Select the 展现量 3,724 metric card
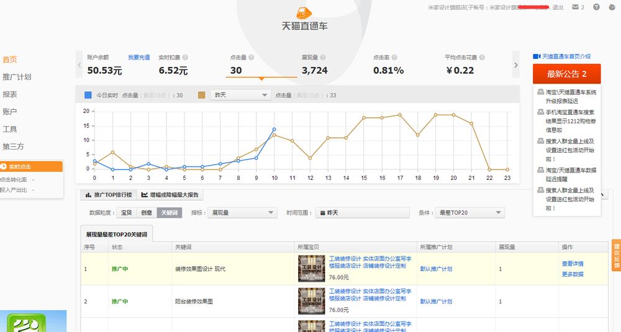The height and width of the screenshot is (332, 621). point(333,65)
